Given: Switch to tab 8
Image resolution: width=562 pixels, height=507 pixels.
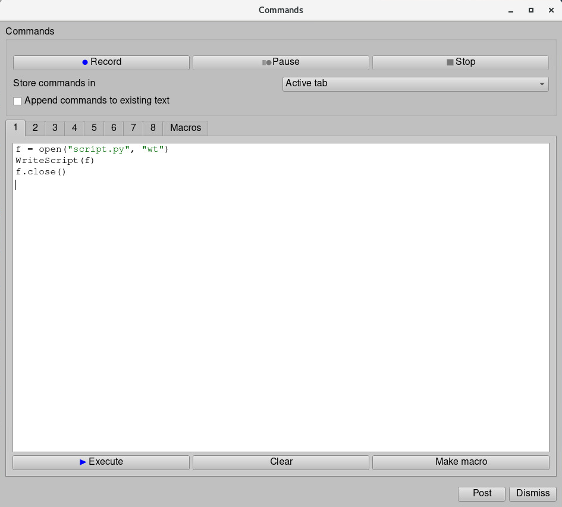Looking at the screenshot, I should [x=153, y=128].
